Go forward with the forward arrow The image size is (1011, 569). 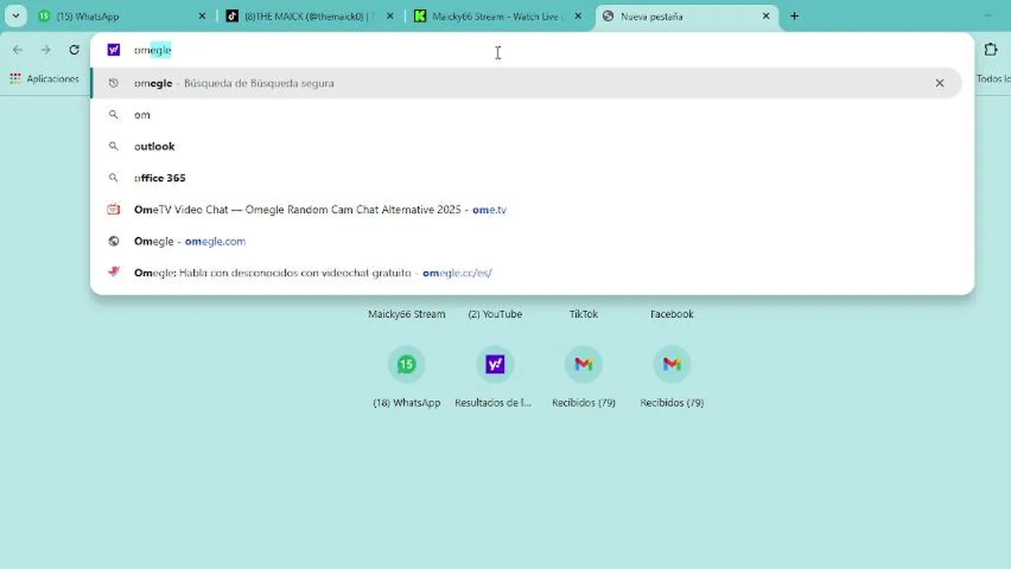click(x=46, y=50)
